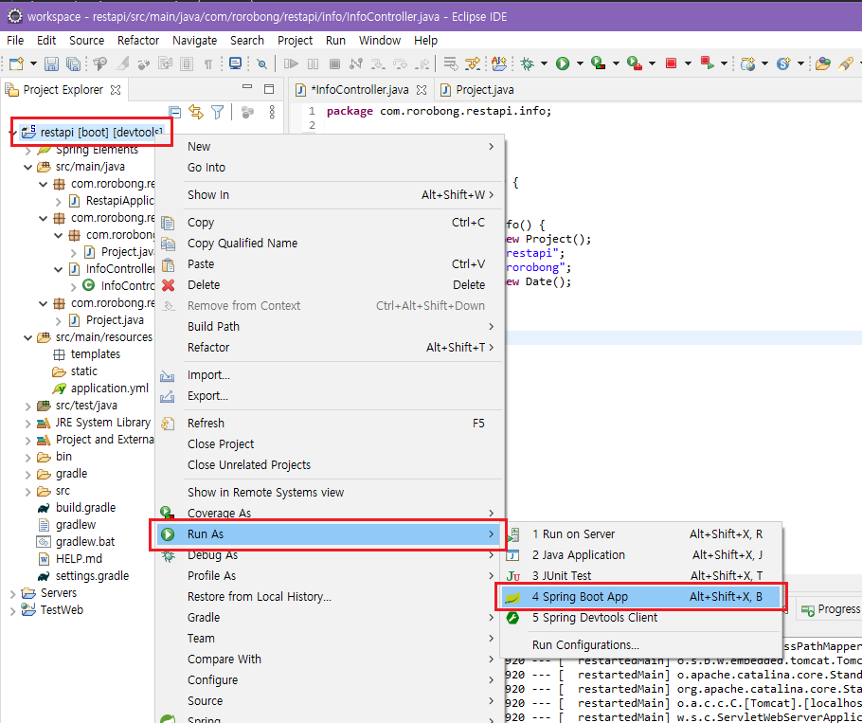Open Build Path submenu
Screen dimensions: 862x723
(x=330, y=326)
